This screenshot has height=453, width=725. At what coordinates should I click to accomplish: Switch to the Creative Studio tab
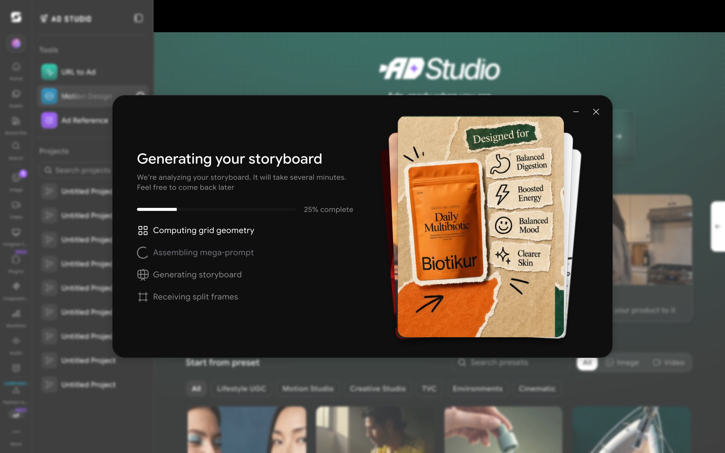point(378,389)
